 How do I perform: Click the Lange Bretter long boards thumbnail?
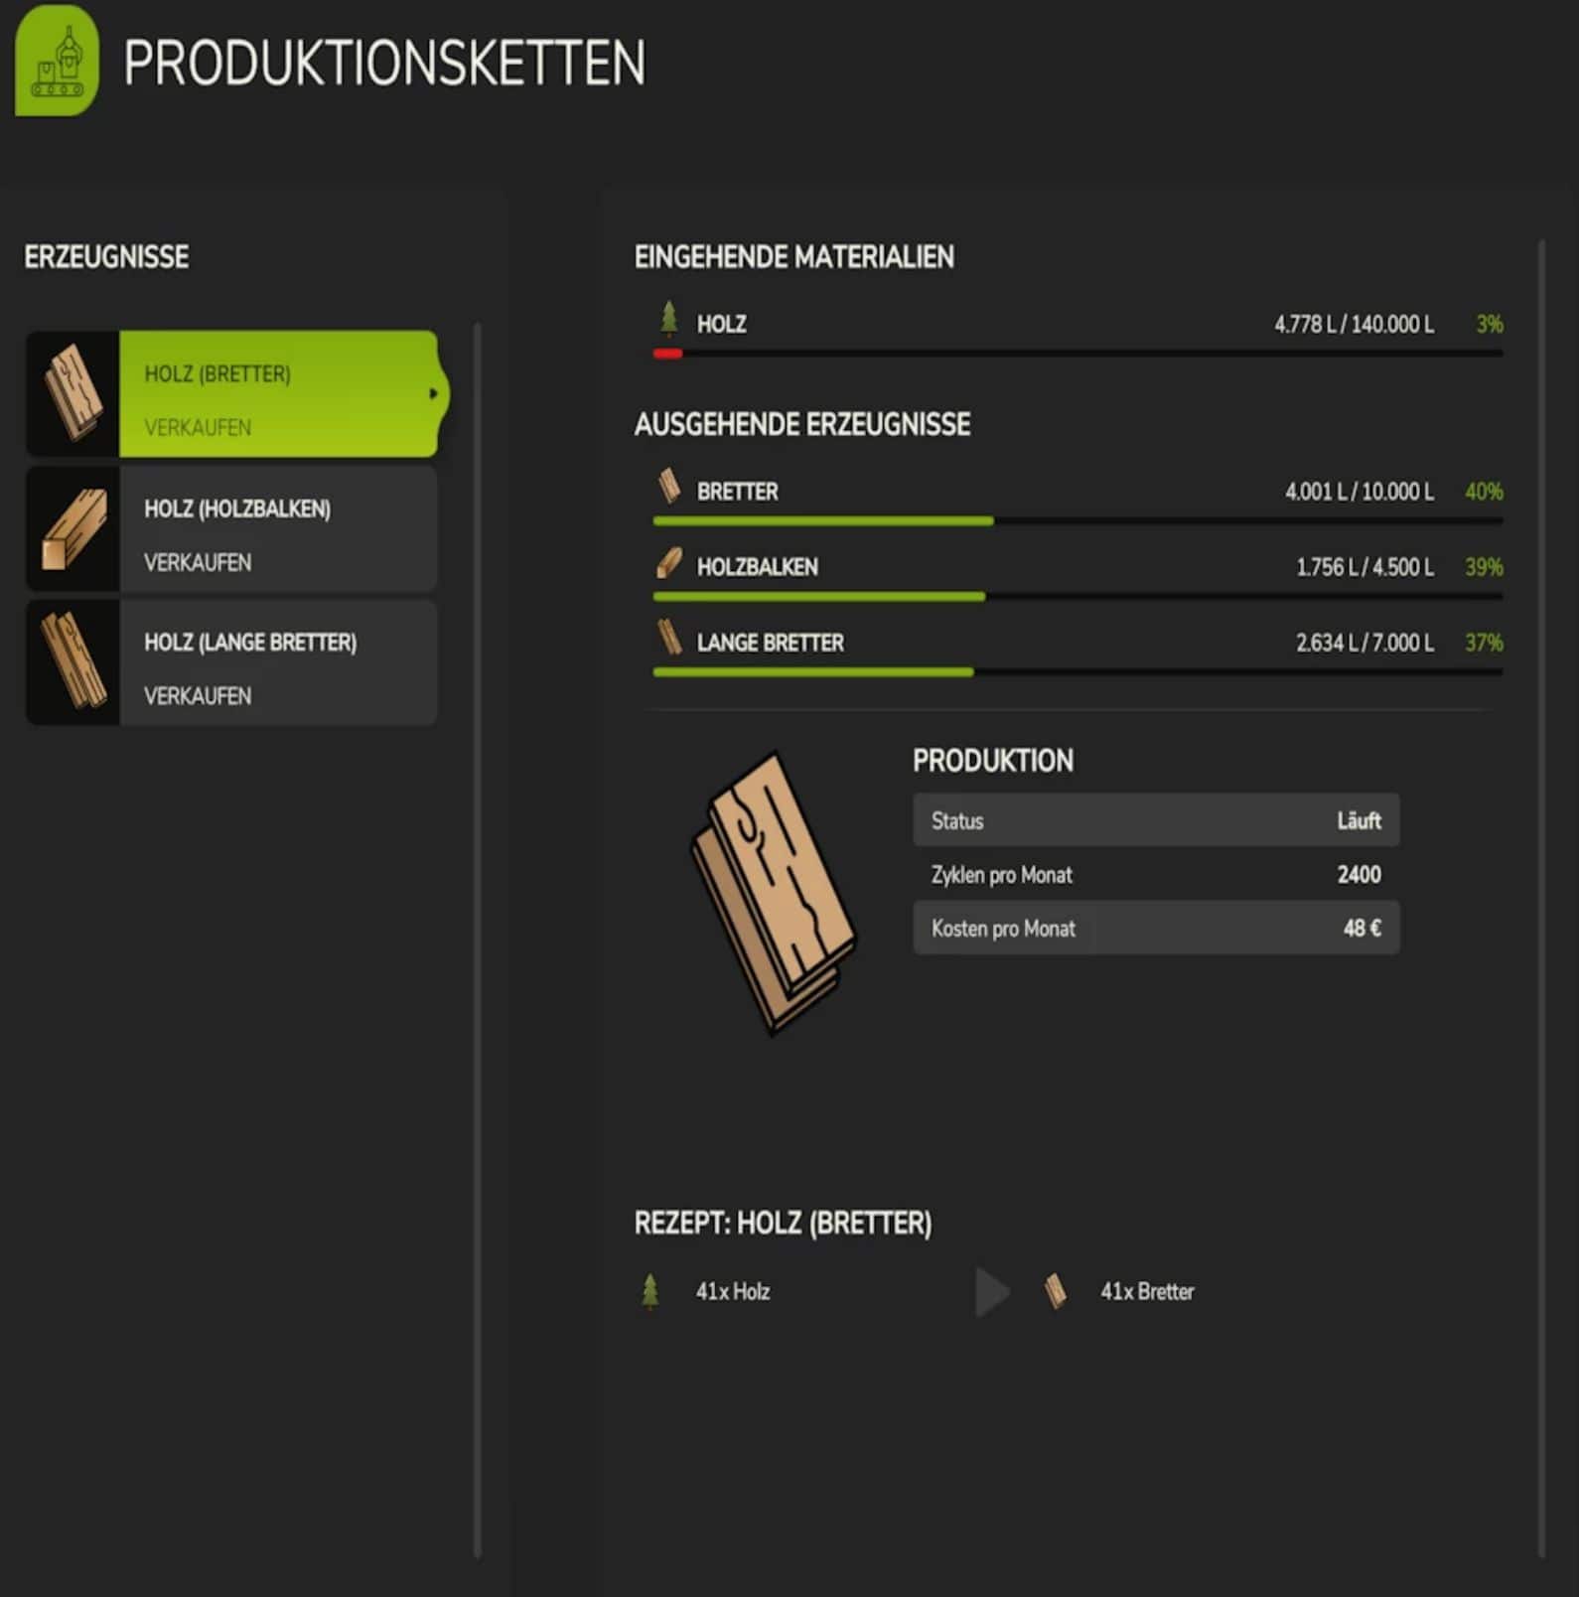(x=72, y=661)
